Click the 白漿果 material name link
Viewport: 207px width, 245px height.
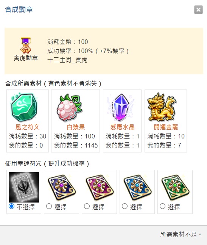point(76,127)
